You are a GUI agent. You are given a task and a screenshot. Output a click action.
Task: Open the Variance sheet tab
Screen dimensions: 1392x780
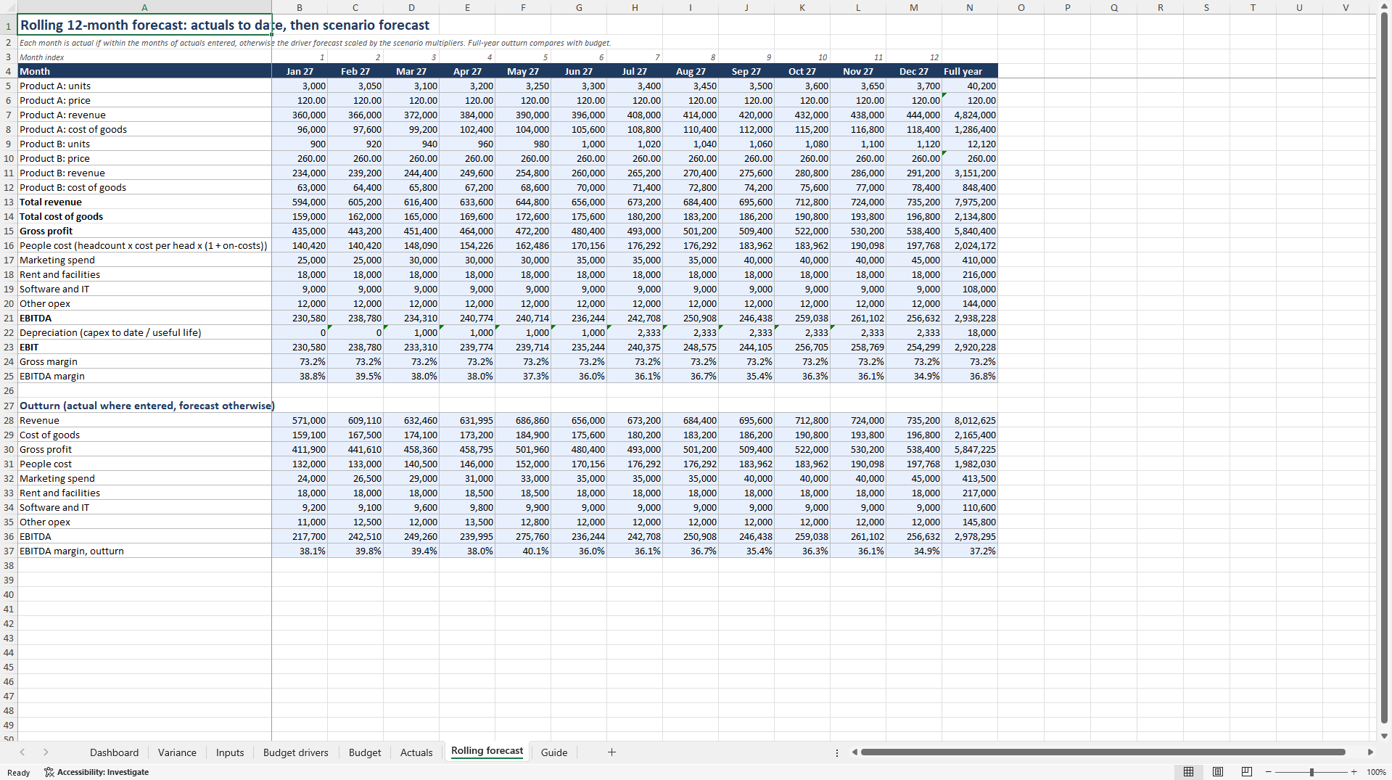coord(177,752)
